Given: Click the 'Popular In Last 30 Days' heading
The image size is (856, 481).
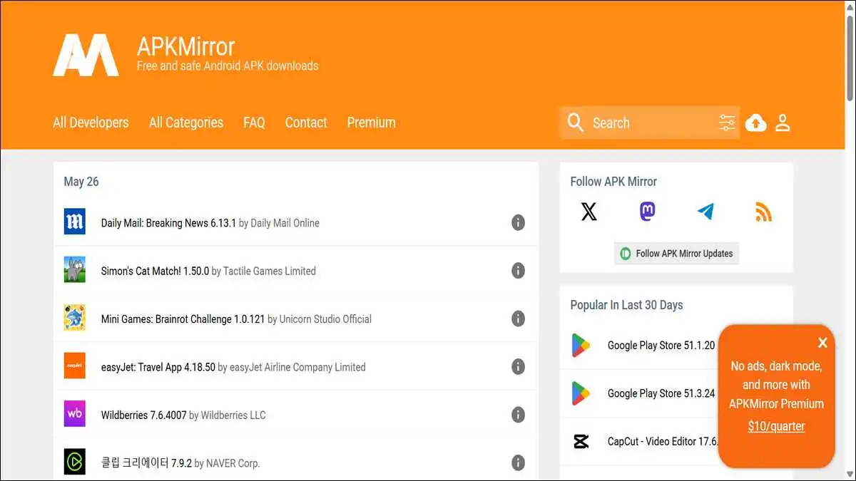Looking at the screenshot, I should tap(626, 305).
